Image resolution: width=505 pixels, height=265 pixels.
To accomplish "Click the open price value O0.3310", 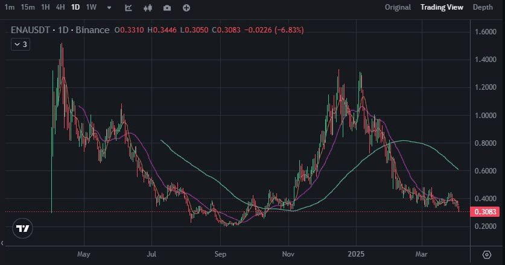I will [129, 30].
